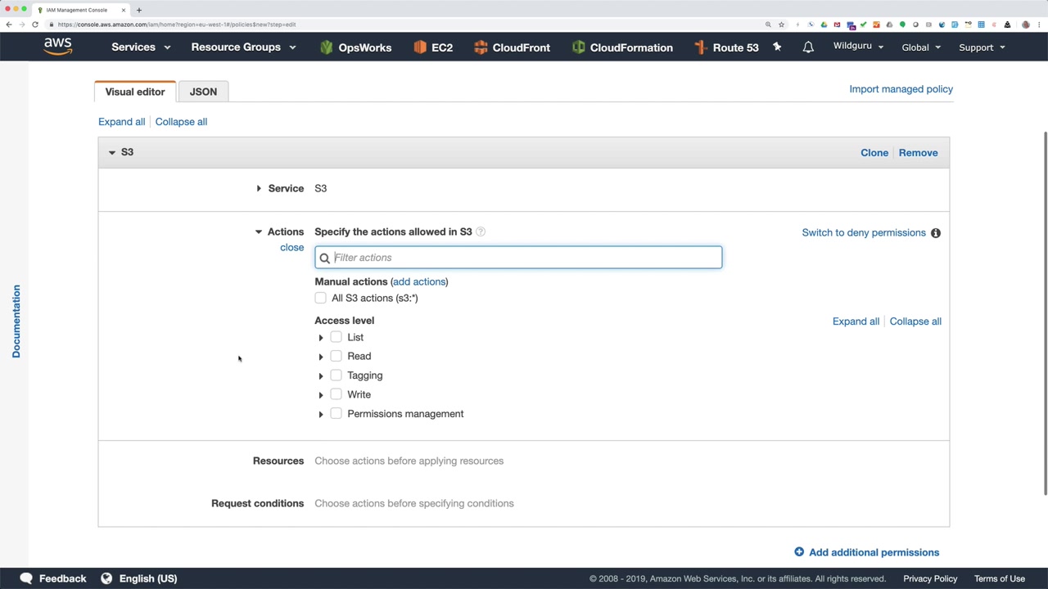Open CloudFront via its shortcut icon
Screen dimensions: 1048x589
[x=481, y=47]
